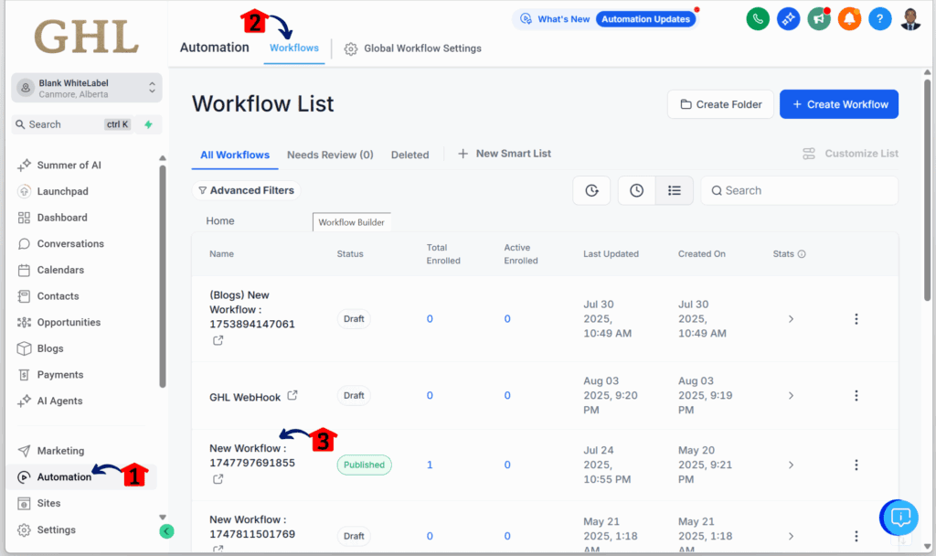Open the orange notifications bell
The width and height of the screenshot is (936, 556).
(x=849, y=19)
